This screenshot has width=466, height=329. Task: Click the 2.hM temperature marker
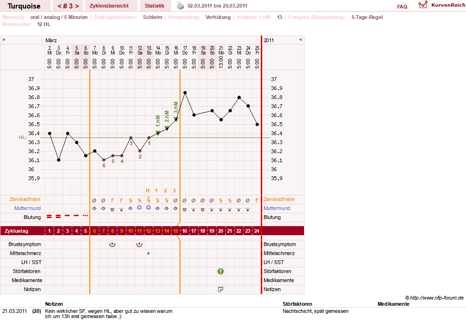(x=167, y=128)
